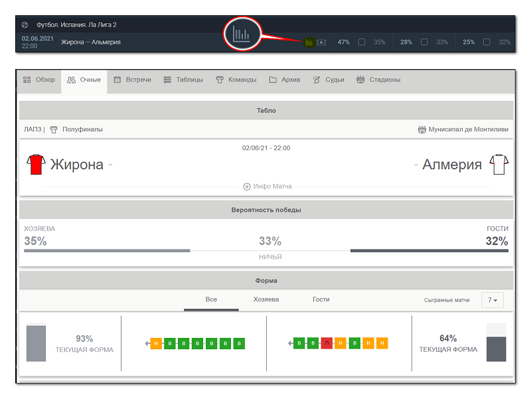Tick the checkbox next to 47%

[x=362, y=42]
